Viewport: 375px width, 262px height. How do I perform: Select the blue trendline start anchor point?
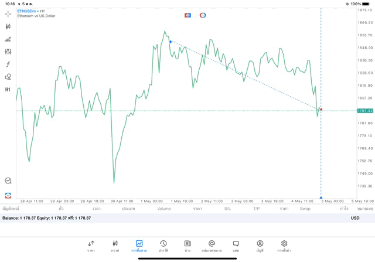point(171,42)
